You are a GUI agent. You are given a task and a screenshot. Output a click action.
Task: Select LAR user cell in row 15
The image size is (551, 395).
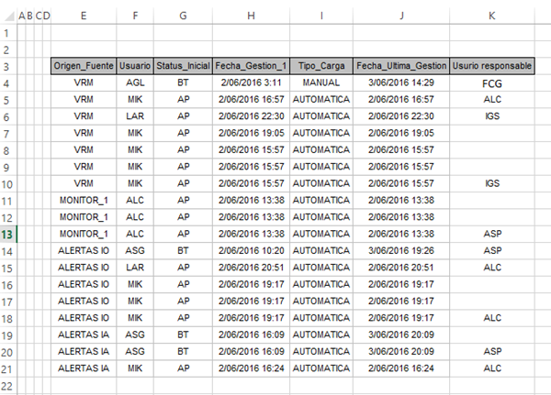pyautogui.click(x=135, y=268)
